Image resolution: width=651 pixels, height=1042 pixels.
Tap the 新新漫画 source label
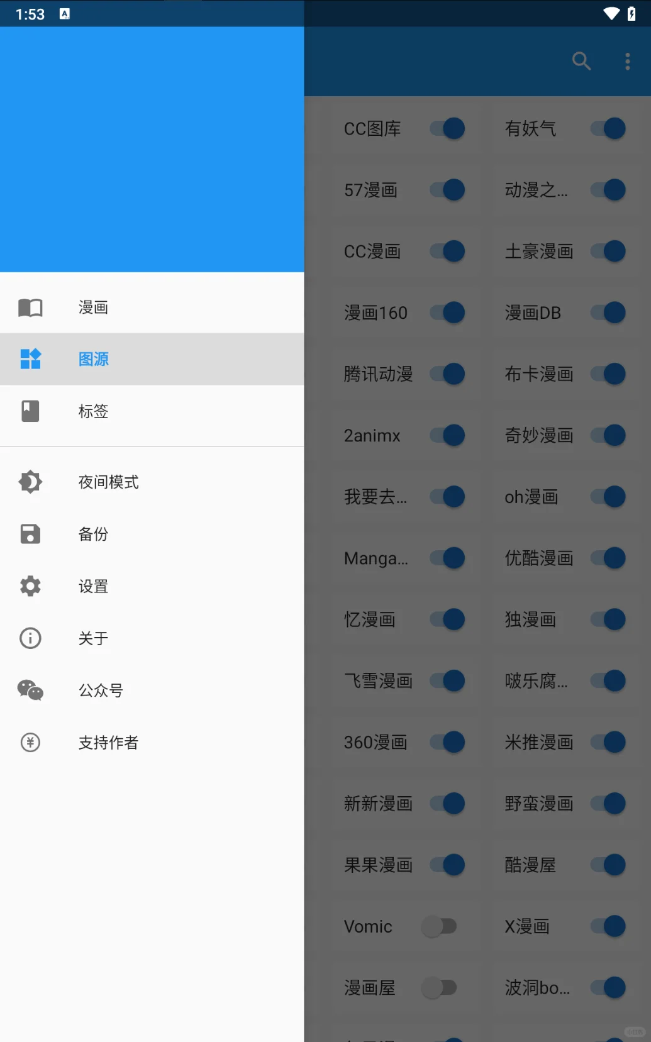378,804
